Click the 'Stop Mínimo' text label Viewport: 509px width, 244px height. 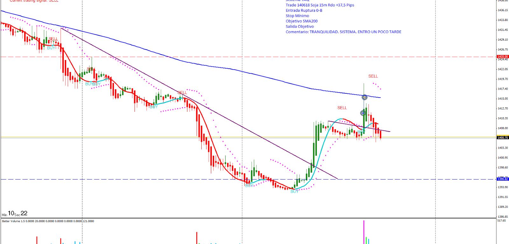(297, 16)
